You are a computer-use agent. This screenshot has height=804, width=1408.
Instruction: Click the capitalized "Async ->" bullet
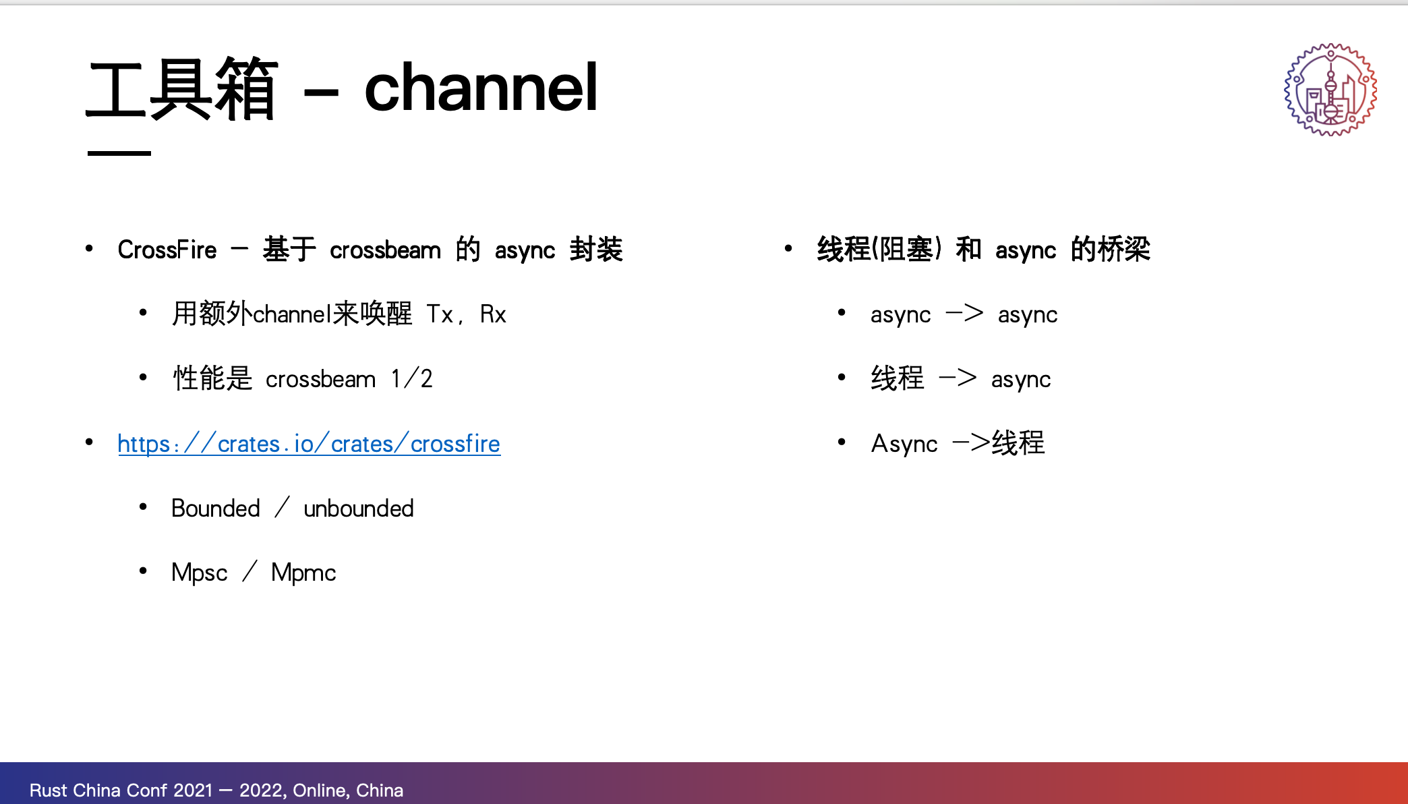tap(958, 444)
